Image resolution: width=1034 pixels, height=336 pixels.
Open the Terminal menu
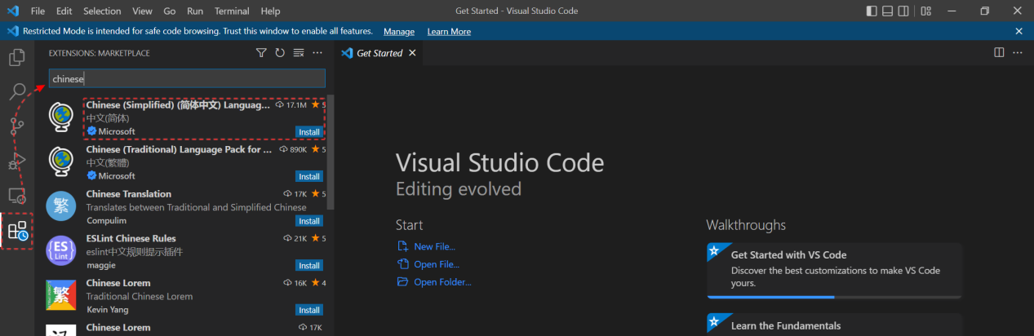tap(233, 11)
